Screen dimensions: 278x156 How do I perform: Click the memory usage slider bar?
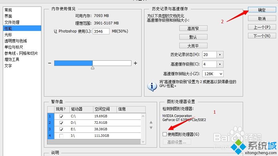point(93,63)
